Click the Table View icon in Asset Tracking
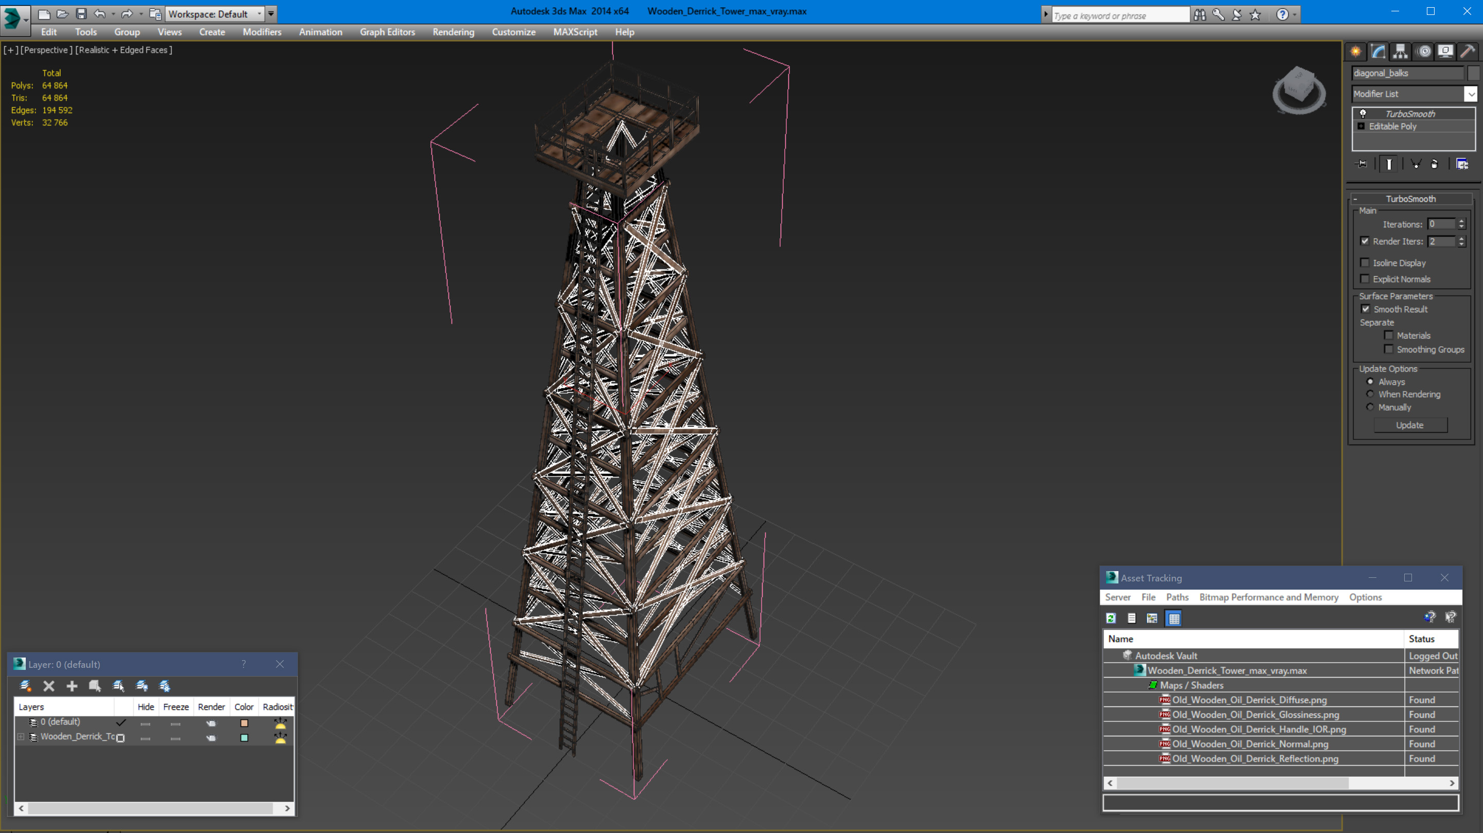Screen dimensions: 1483x833 click(x=1174, y=618)
